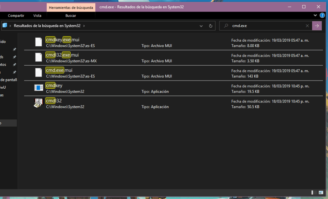Open the Vista ribbon tab
Image resolution: width=328 pixels, height=199 pixels.
37,16
